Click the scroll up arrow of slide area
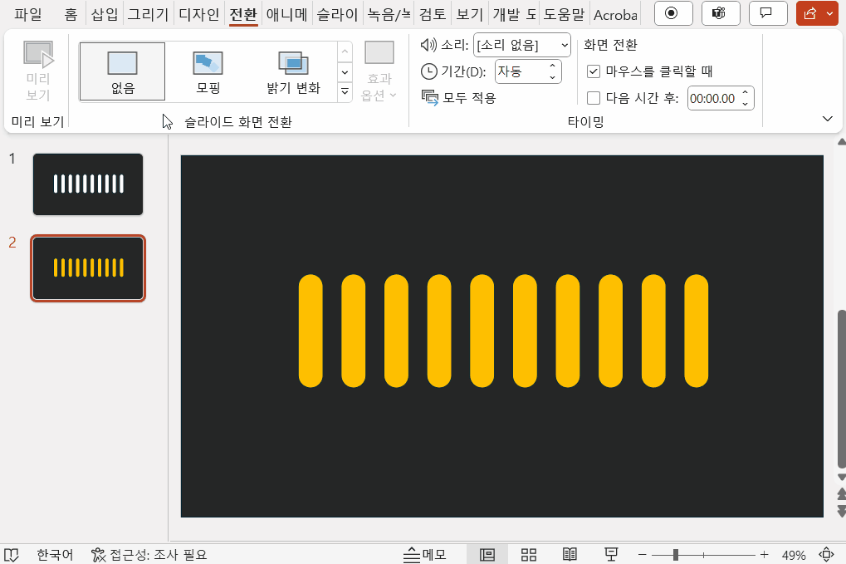 (x=841, y=142)
